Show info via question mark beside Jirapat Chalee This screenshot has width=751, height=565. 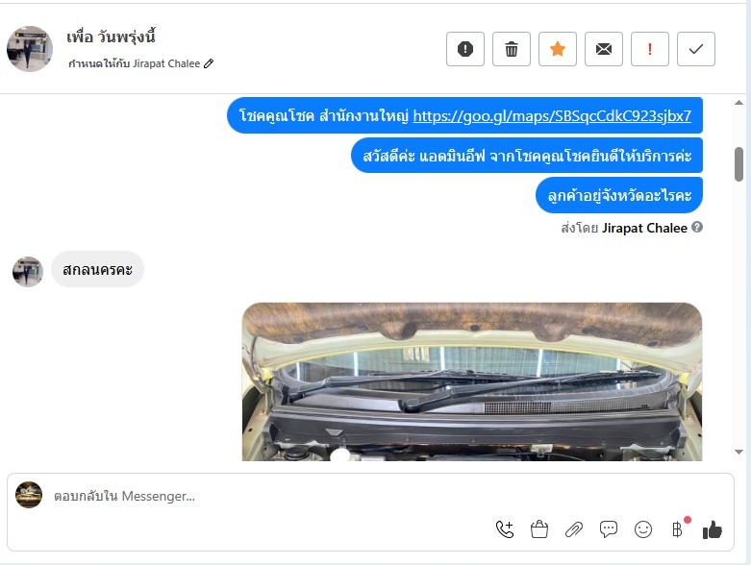(697, 227)
